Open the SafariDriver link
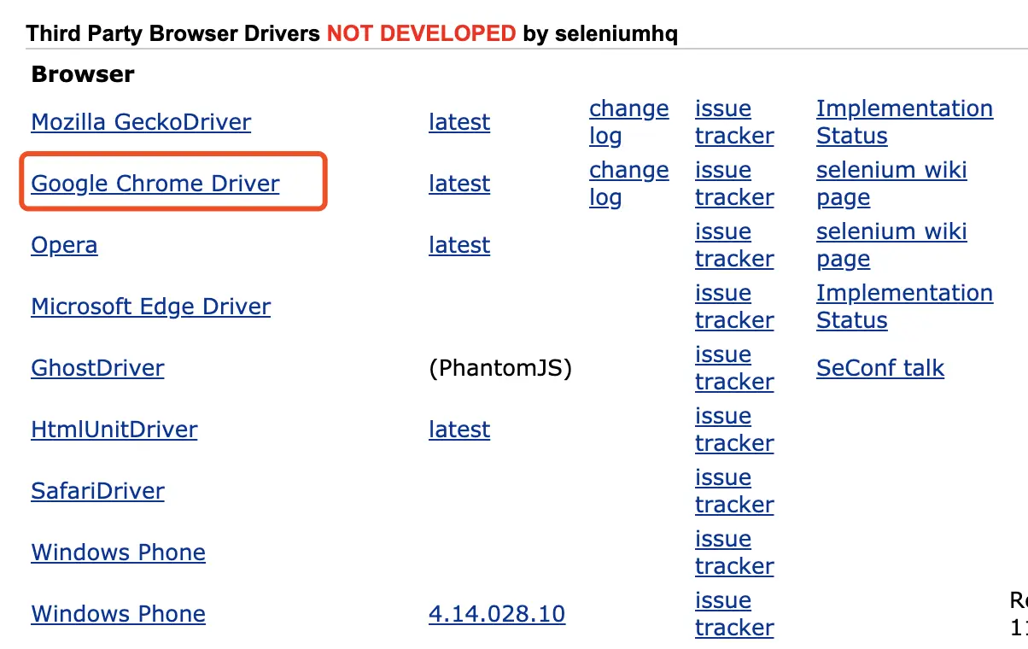The image size is (1028, 649). click(98, 491)
